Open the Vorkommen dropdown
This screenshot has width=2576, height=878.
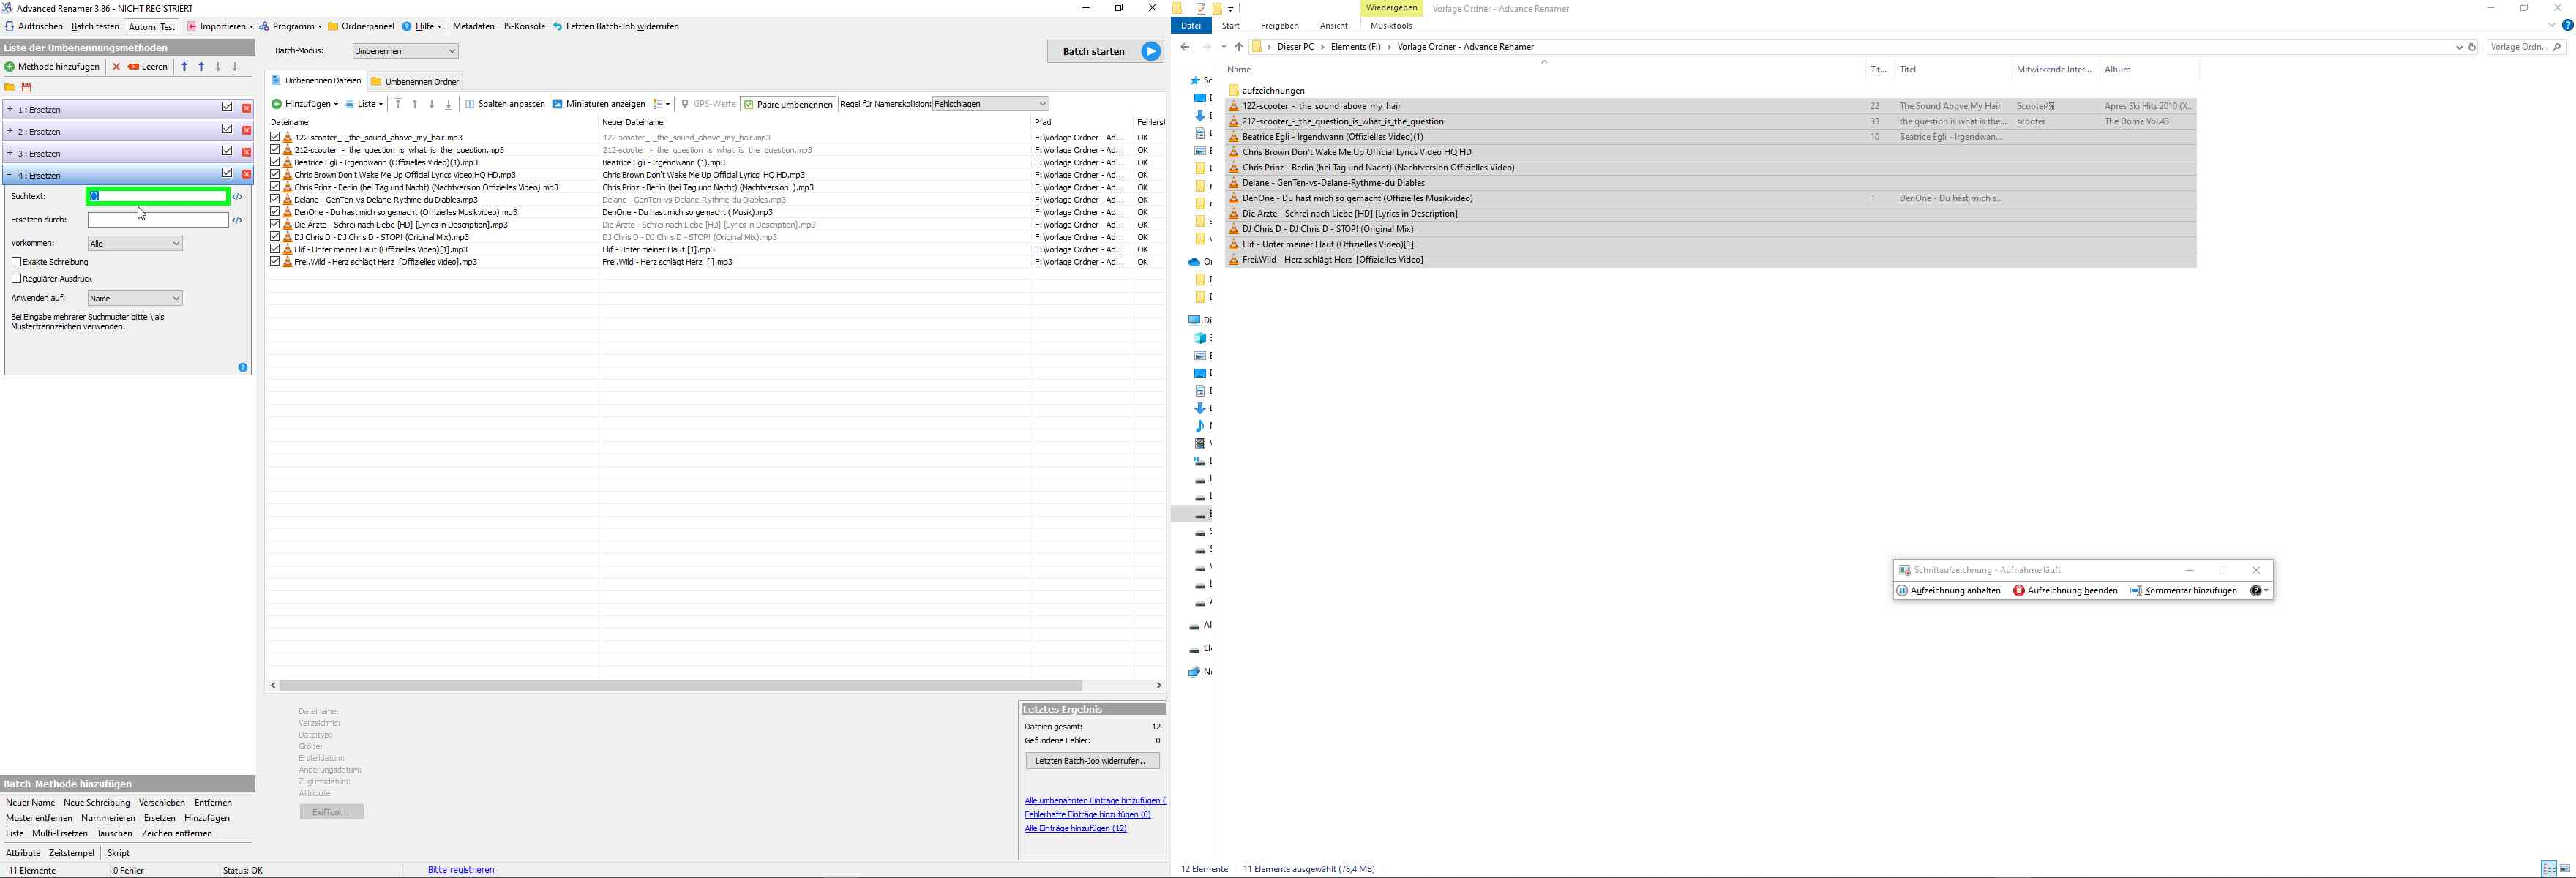tap(135, 243)
